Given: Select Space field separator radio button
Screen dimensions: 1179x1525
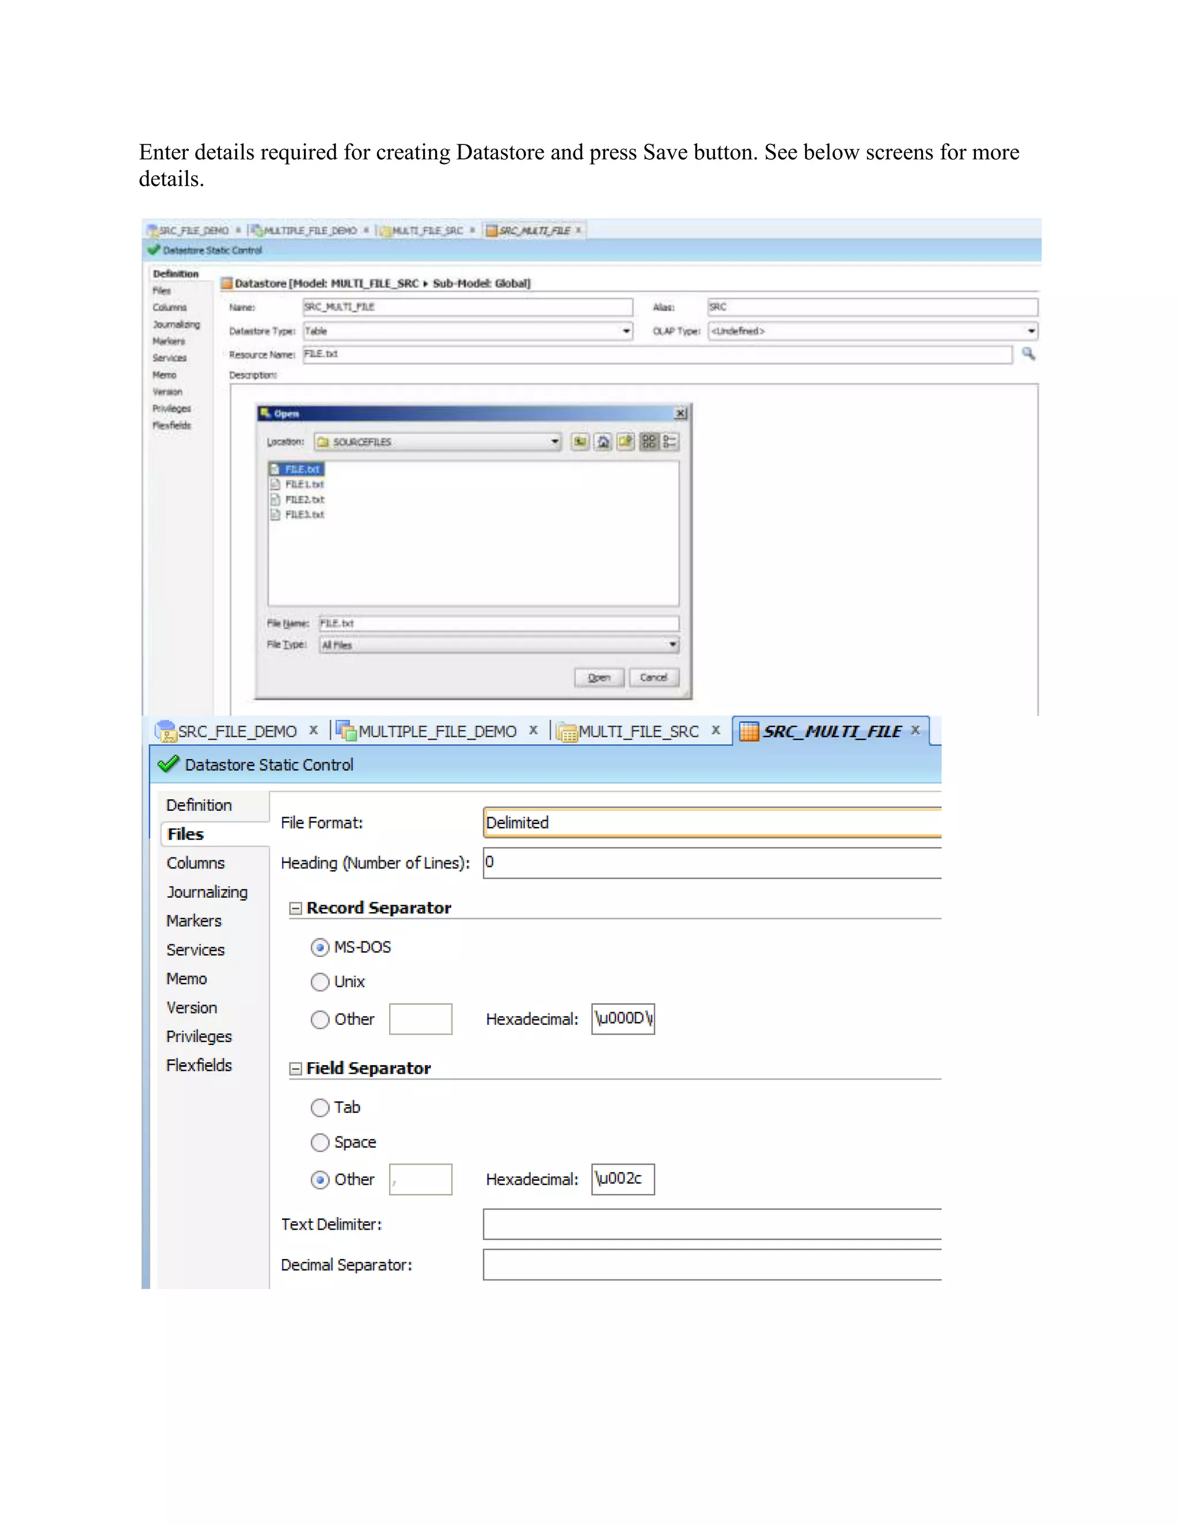Looking at the screenshot, I should (320, 1142).
